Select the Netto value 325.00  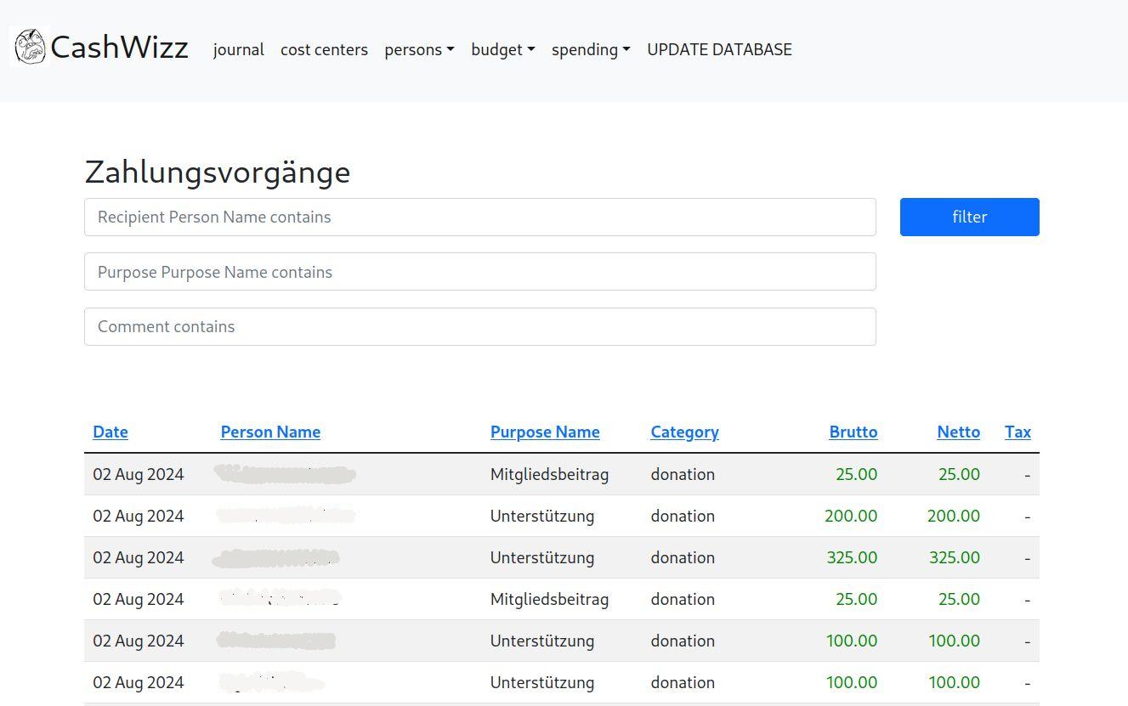[x=955, y=557]
